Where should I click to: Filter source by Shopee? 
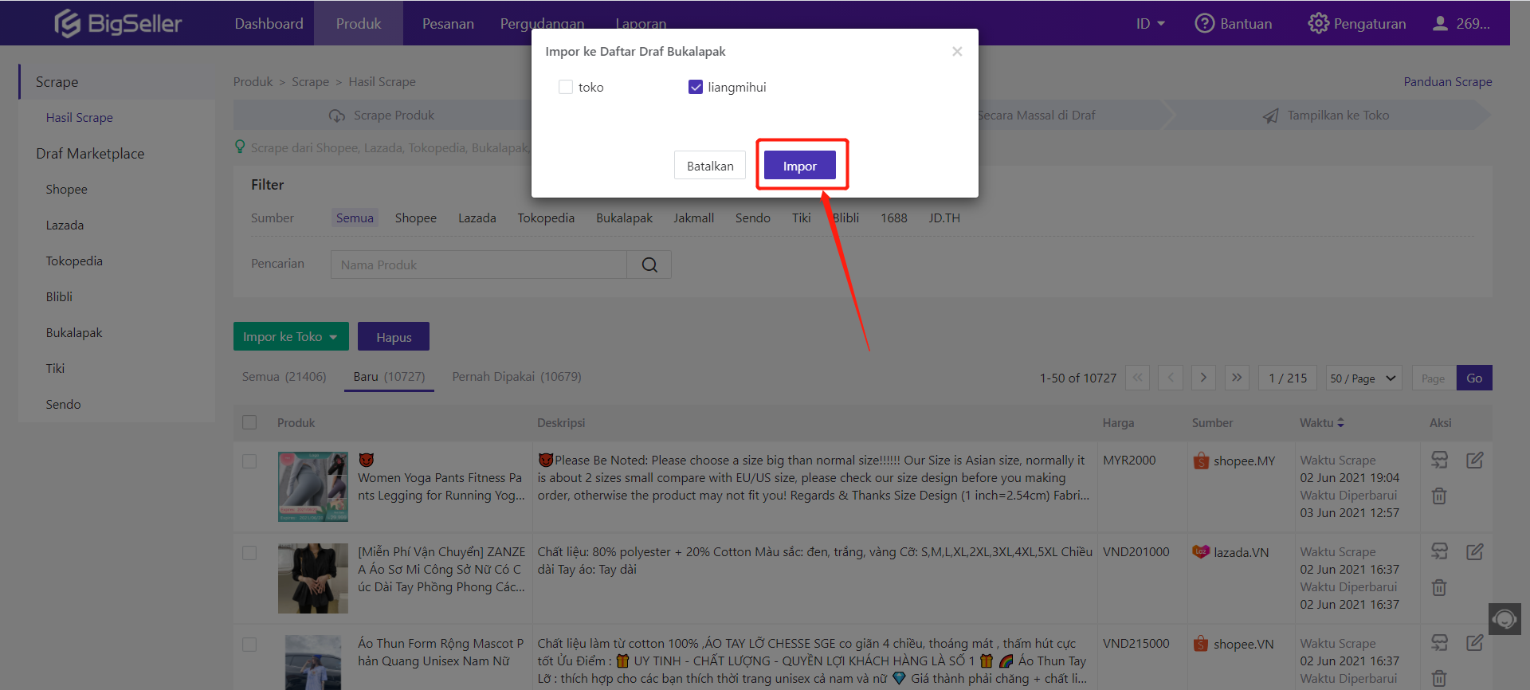click(415, 218)
